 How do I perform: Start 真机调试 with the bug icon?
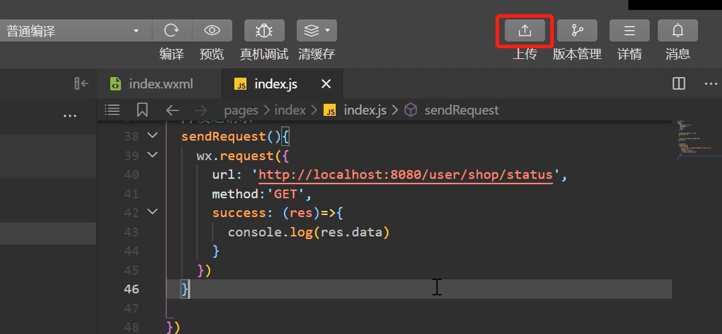[x=264, y=30]
